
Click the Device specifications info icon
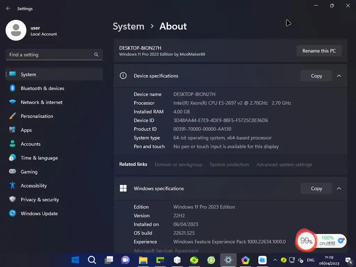123,75
